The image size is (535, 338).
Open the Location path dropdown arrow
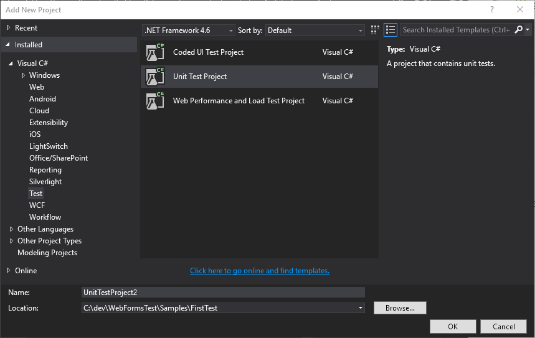pos(361,308)
